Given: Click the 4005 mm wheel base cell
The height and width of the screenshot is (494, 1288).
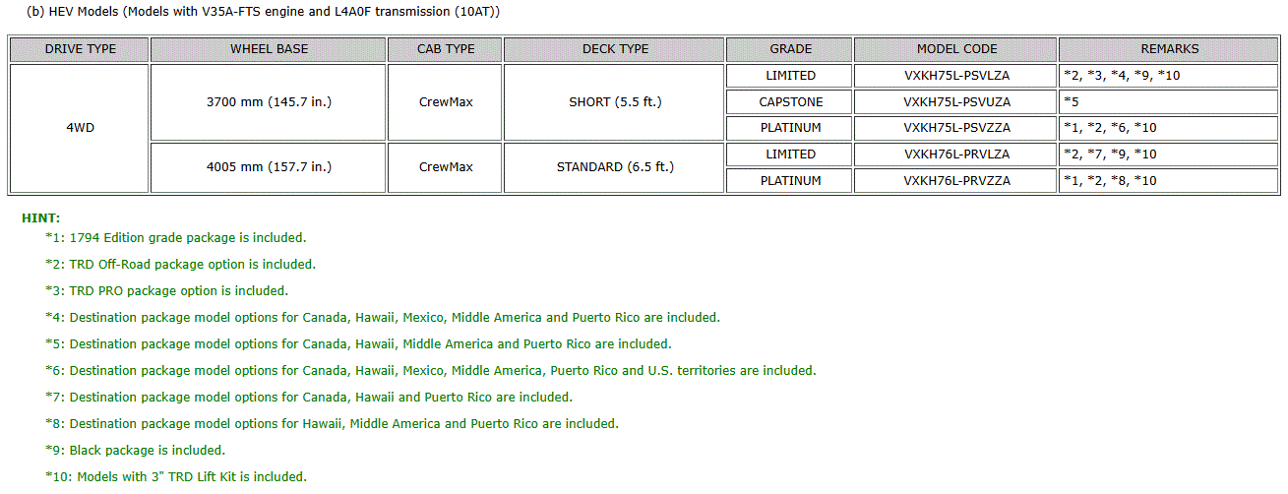Looking at the screenshot, I should [269, 167].
